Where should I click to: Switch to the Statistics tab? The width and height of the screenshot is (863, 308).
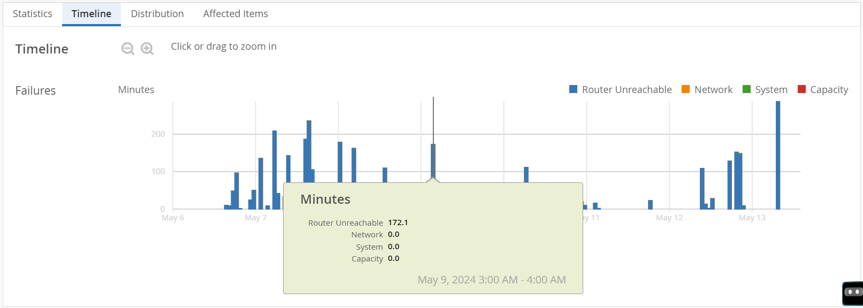tap(33, 14)
